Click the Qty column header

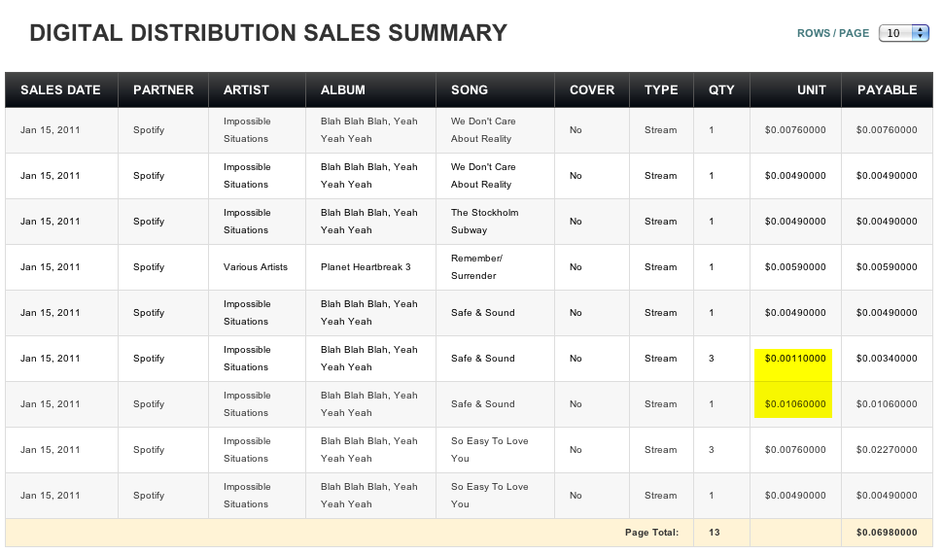[x=721, y=90]
